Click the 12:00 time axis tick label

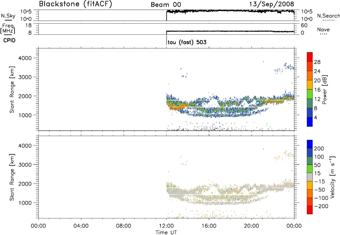166,226
